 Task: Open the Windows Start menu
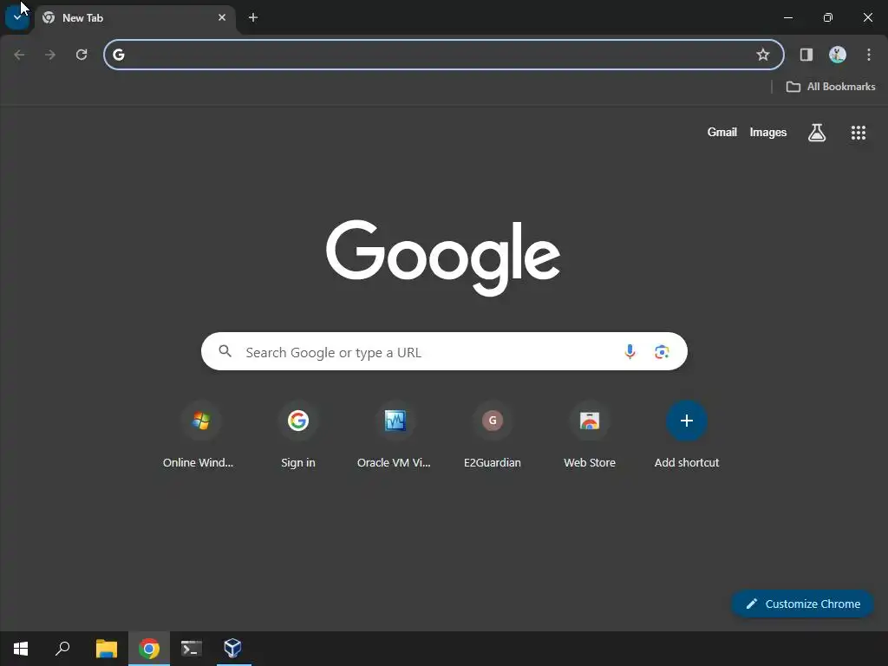[x=21, y=649]
